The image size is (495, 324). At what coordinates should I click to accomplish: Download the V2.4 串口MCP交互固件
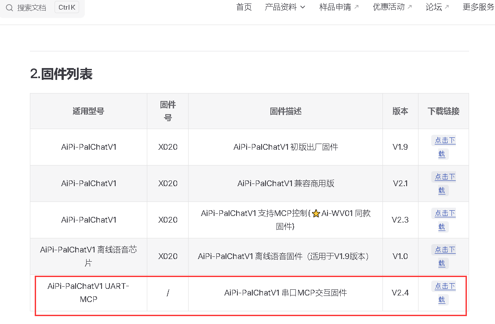pos(445,287)
